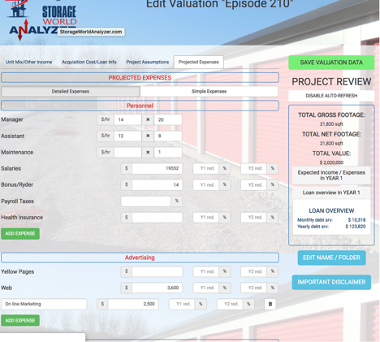Click On line Marketing Y1 reduction field

tap(182, 304)
